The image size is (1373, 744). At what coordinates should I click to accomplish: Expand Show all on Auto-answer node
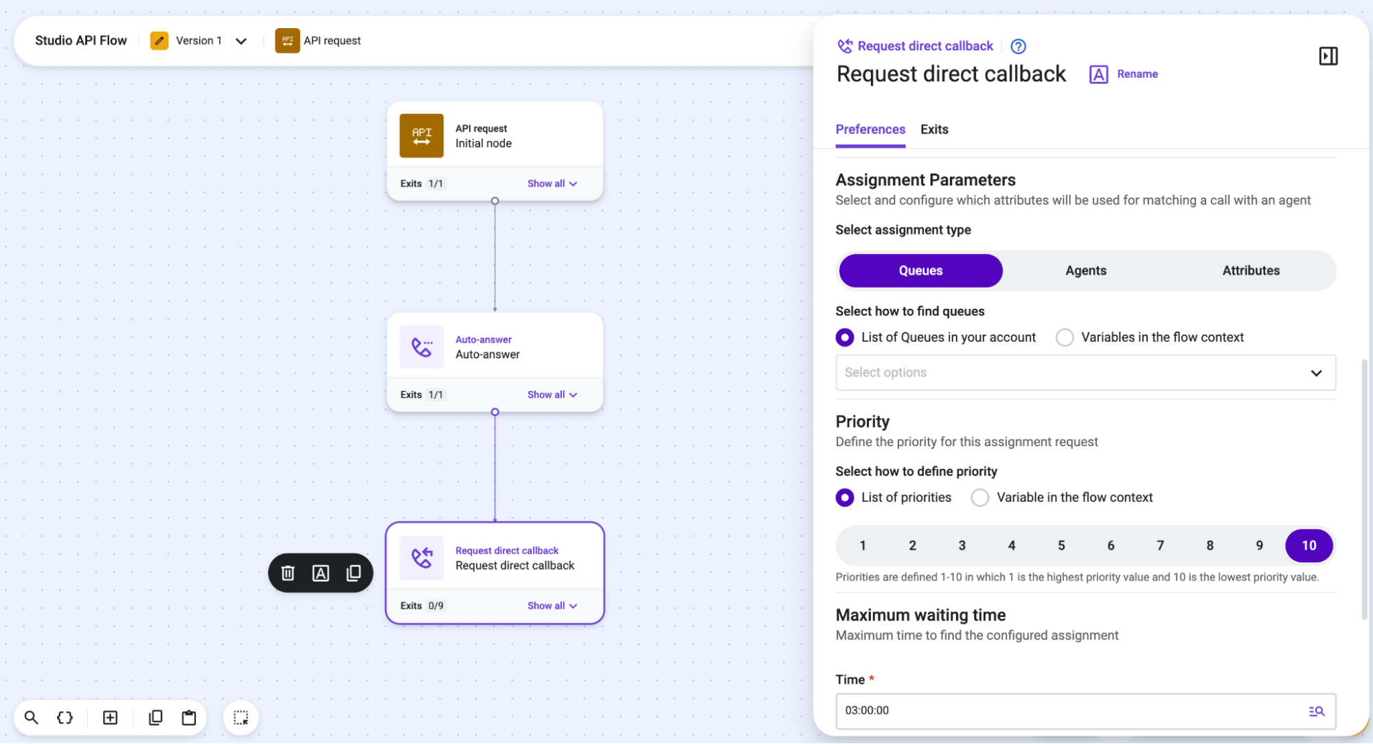552,395
